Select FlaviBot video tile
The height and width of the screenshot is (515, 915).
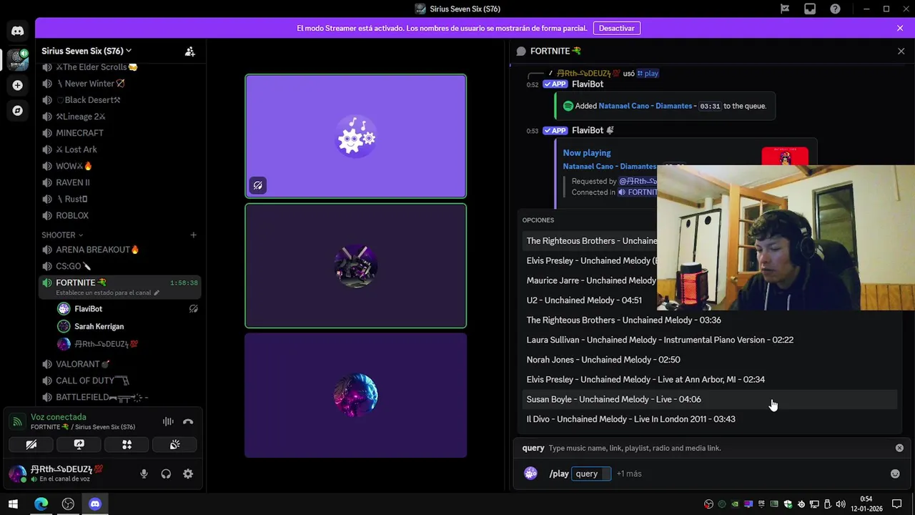click(355, 136)
